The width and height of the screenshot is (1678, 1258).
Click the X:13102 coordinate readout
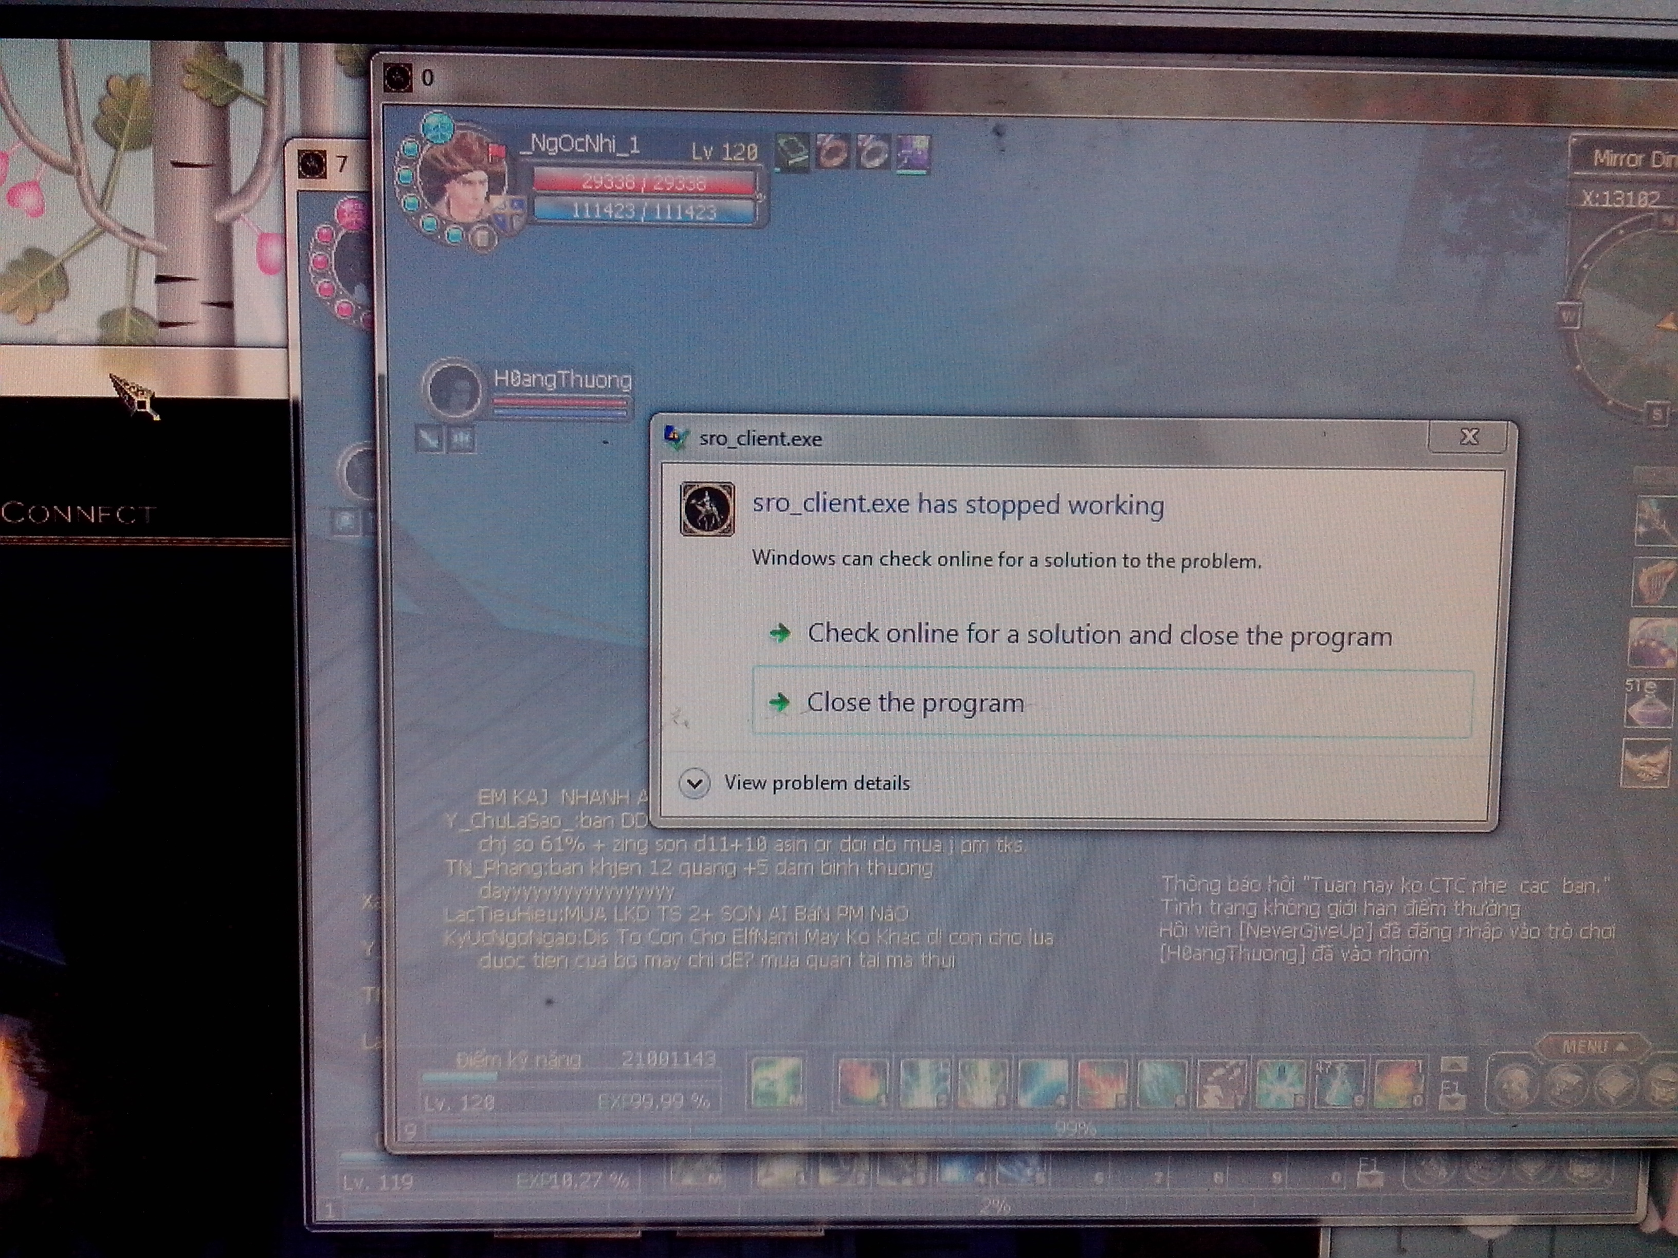click(1620, 199)
